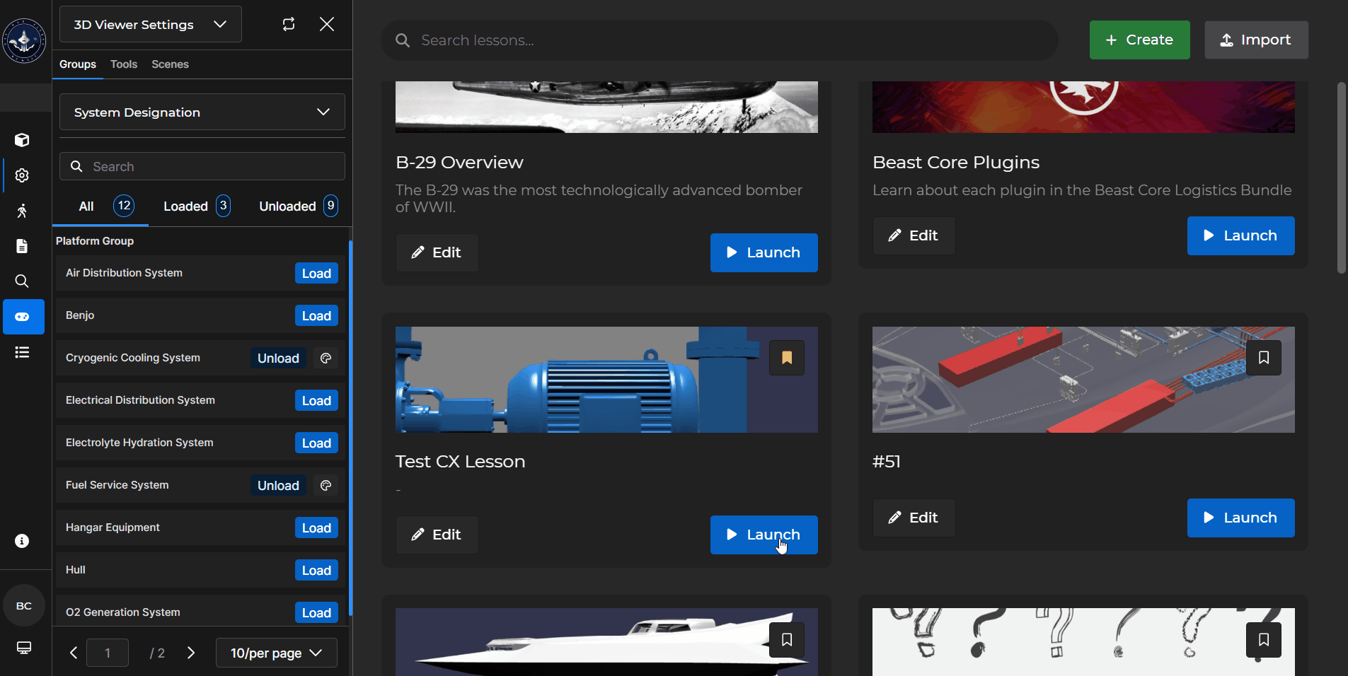Click the Search lessons field
This screenshot has height=676, width=1348.
(x=720, y=40)
